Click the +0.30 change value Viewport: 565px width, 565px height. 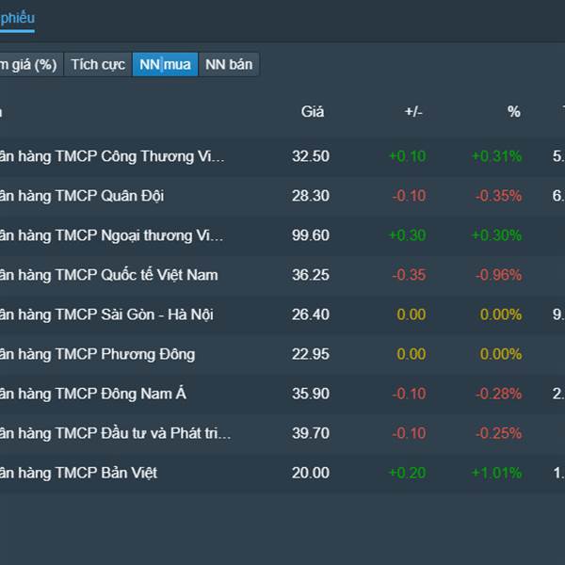pos(408,235)
